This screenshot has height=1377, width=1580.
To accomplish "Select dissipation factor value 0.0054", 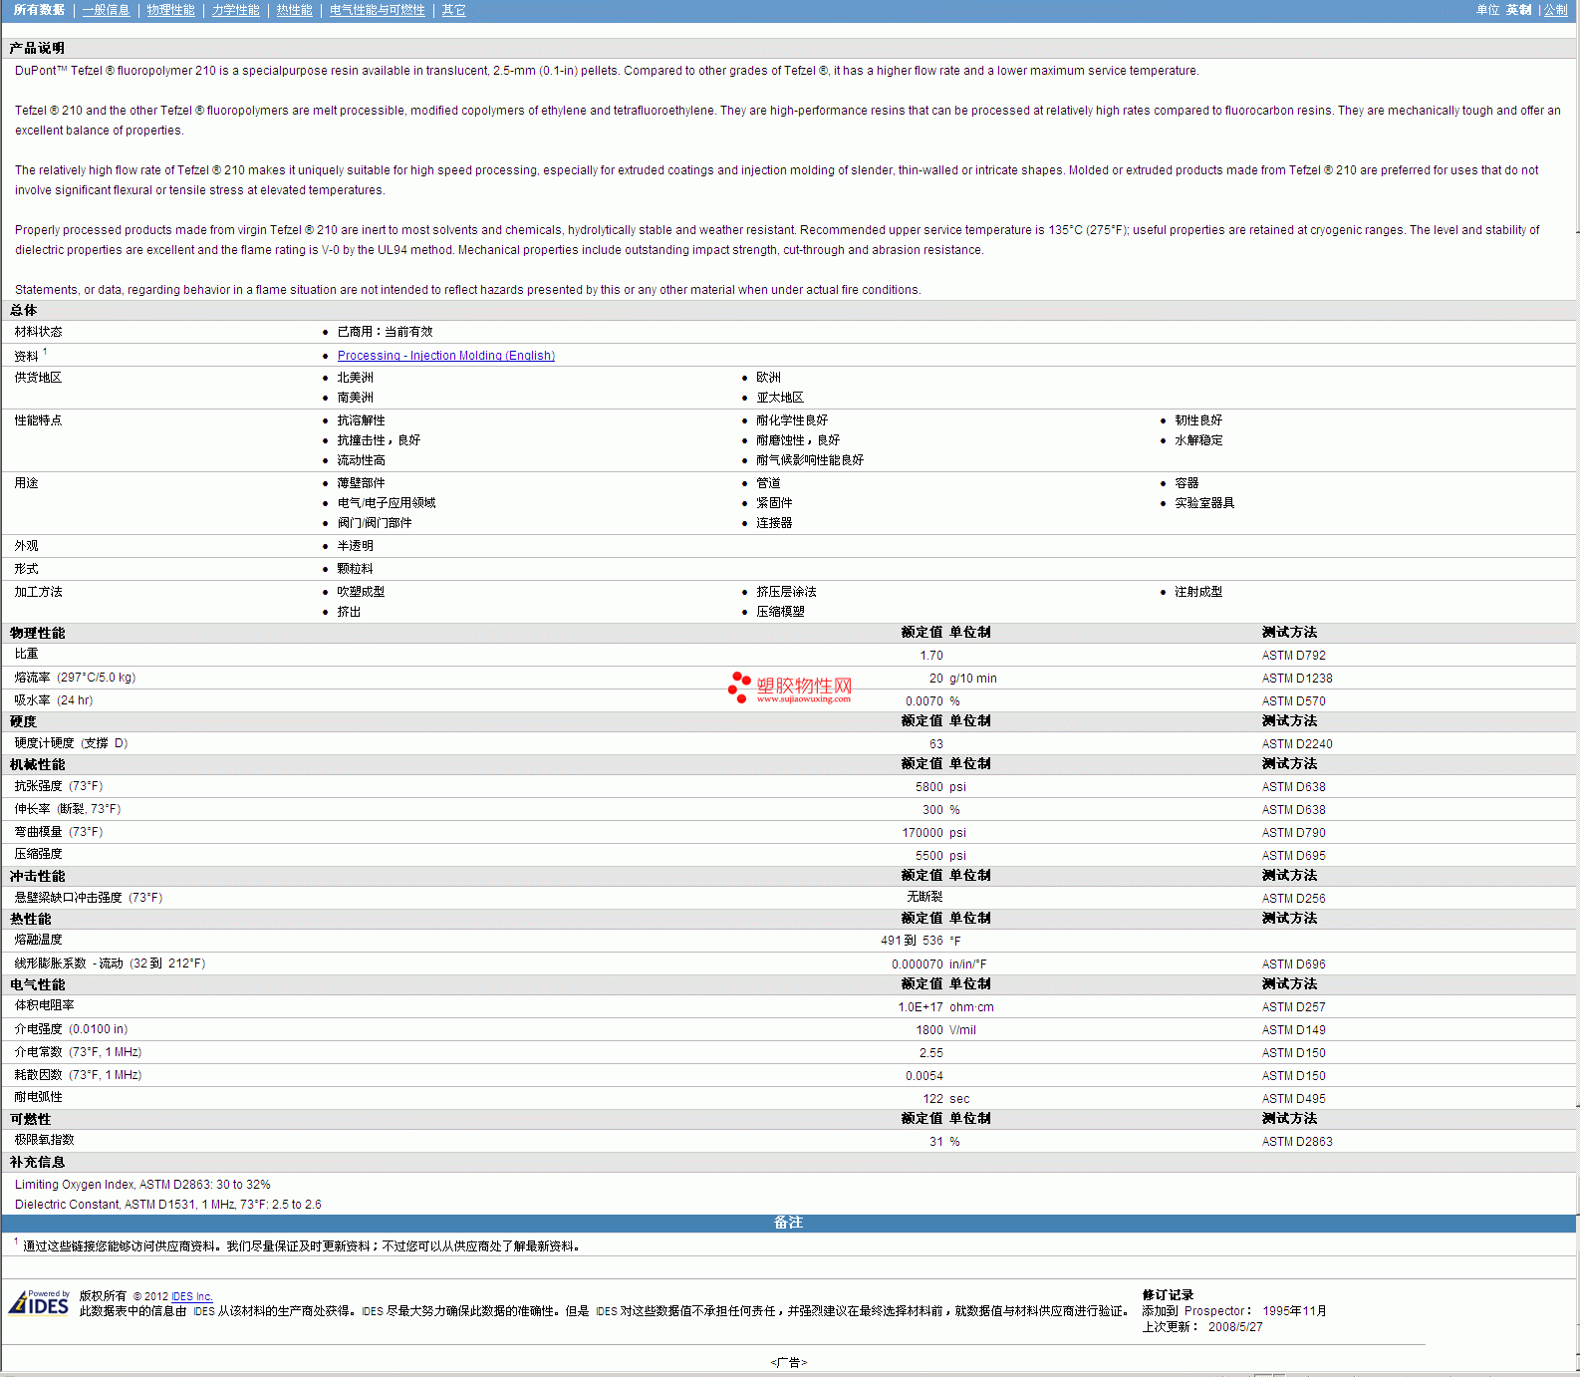I will (x=924, y=1076).
